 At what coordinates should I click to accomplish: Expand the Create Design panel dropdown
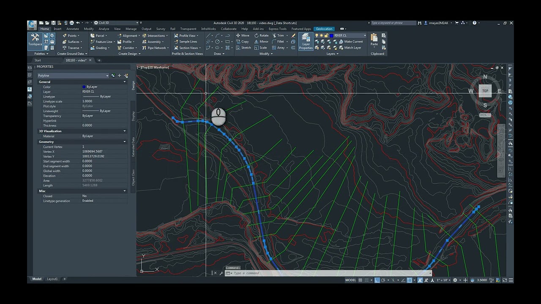[x=129, y=54]
